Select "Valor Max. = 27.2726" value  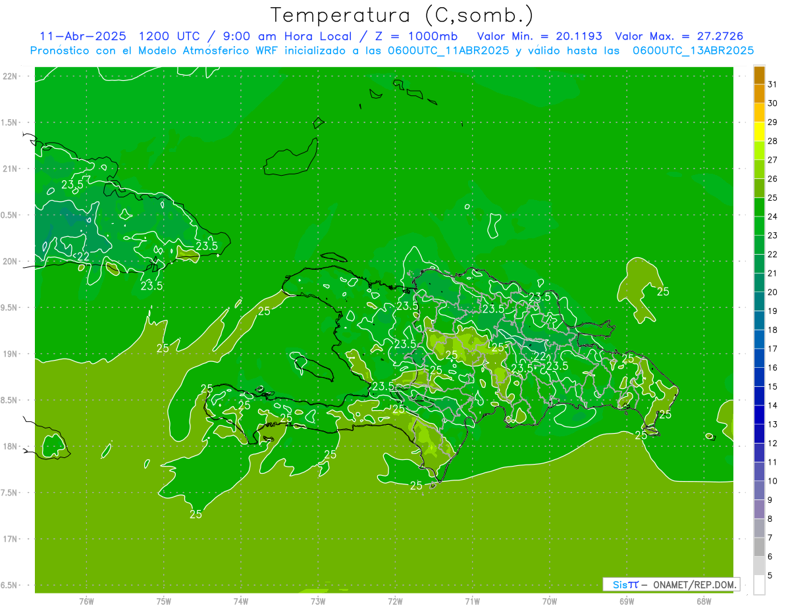[679, 36]
